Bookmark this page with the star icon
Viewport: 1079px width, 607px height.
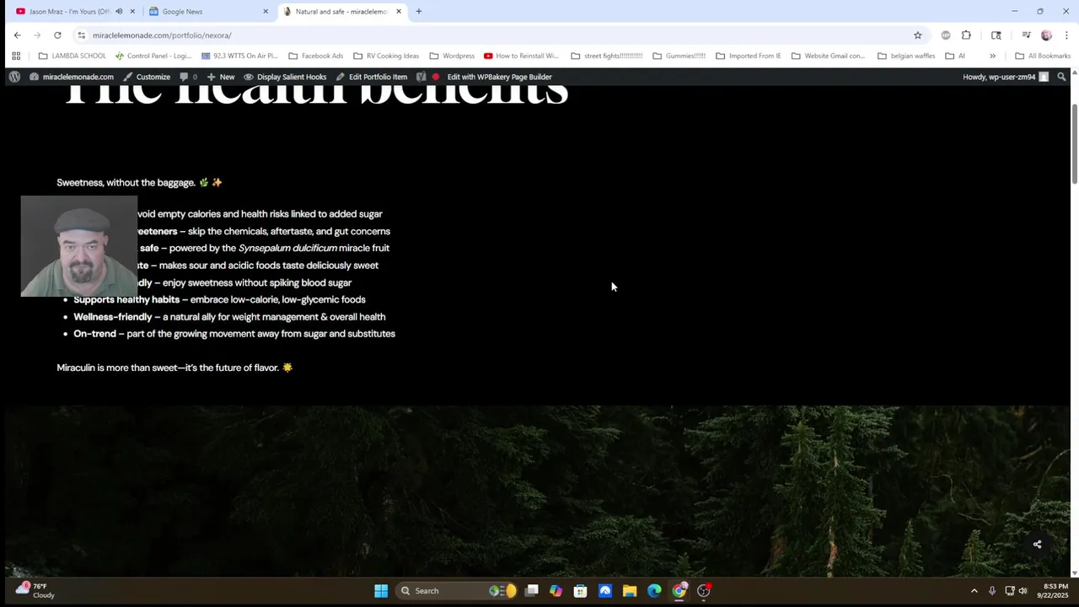pos(917,35)
